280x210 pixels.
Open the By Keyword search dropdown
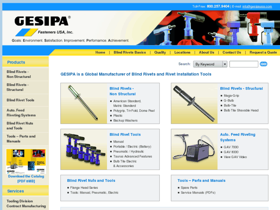point(210,64)
